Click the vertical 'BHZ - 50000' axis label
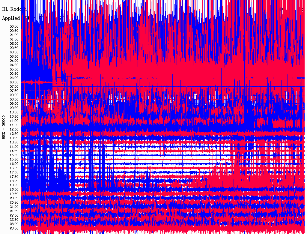Screen dimensions: 307x234 coord(4,127)
